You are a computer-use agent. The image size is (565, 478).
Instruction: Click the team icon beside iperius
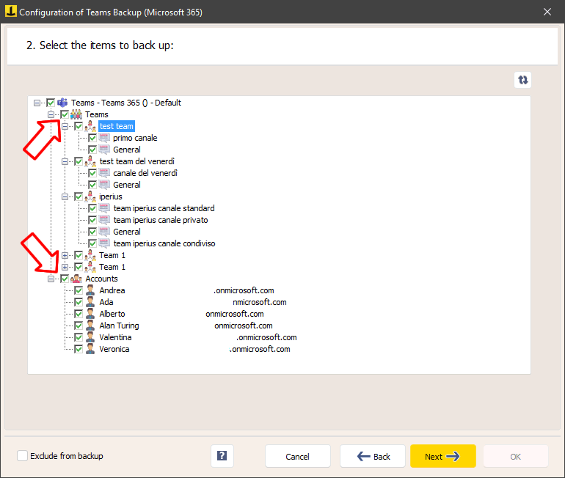[x=90, y=196]
